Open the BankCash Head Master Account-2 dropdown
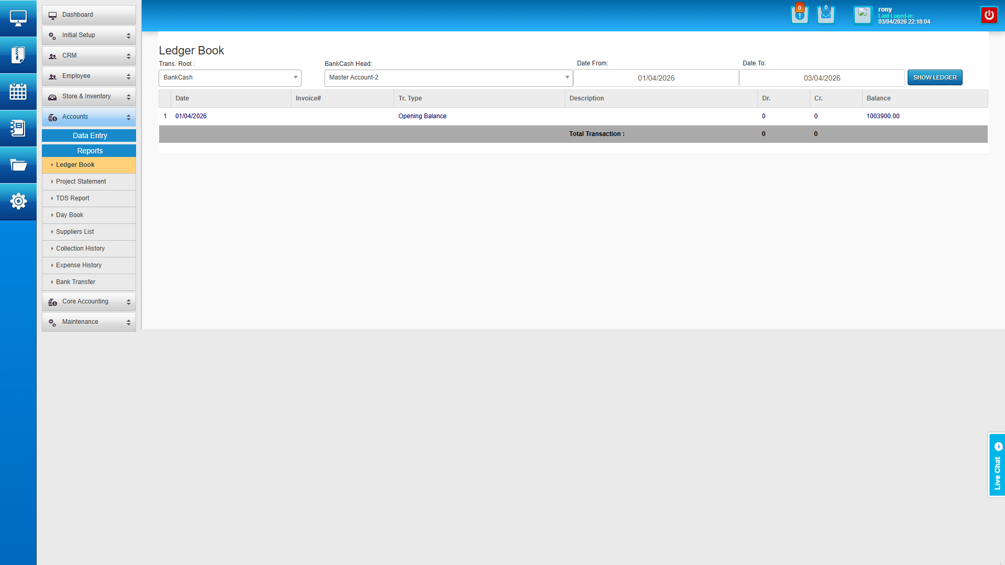Screen dimensions: 1005x565 [448, 77]
